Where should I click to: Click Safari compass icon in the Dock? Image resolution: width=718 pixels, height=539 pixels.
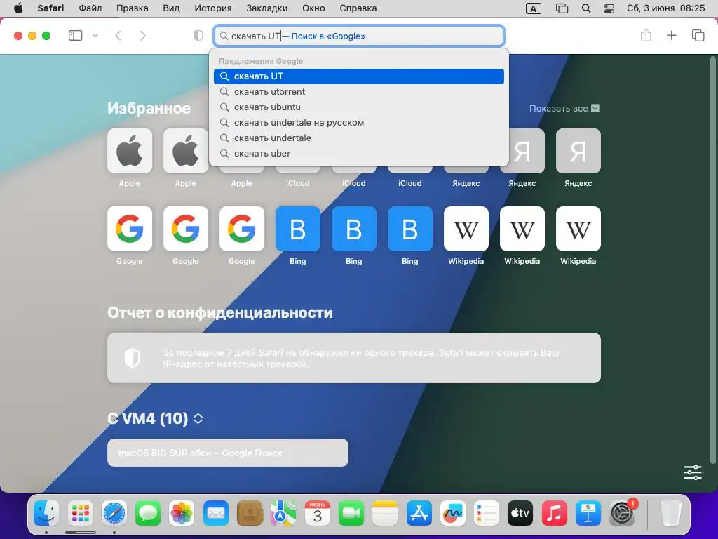tap(114, 513)
